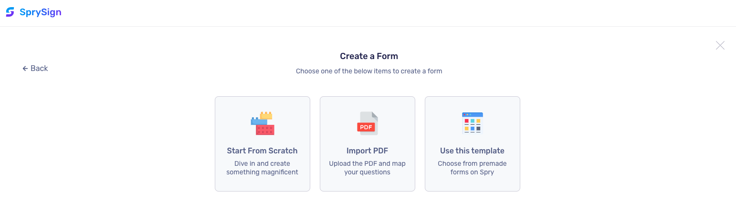Click the left arrow beside Back
Viewport: 736px width, 212px height.
coord(25,69)
